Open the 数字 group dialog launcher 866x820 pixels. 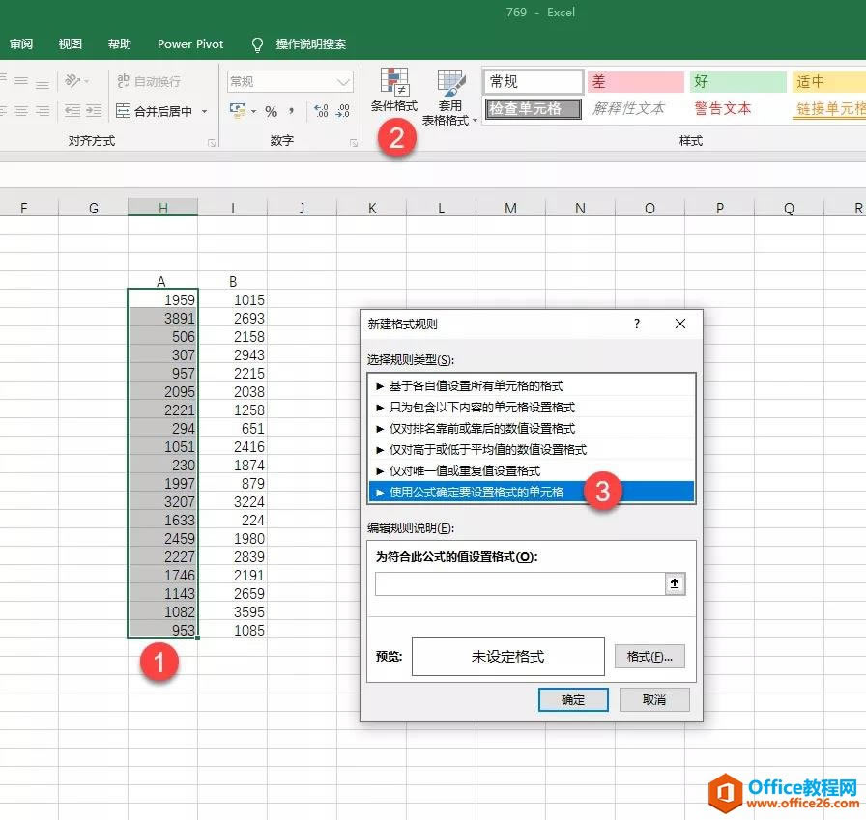pyautogui.click(x=353, y=143)
